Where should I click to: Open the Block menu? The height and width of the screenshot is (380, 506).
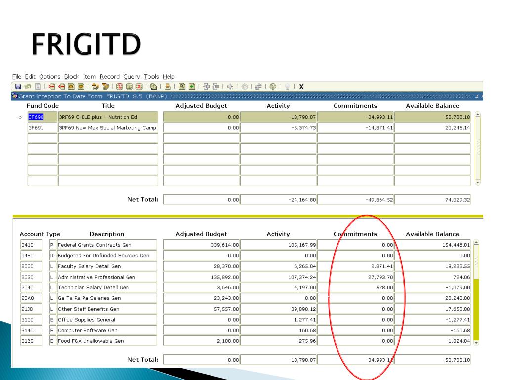point(71,77)
